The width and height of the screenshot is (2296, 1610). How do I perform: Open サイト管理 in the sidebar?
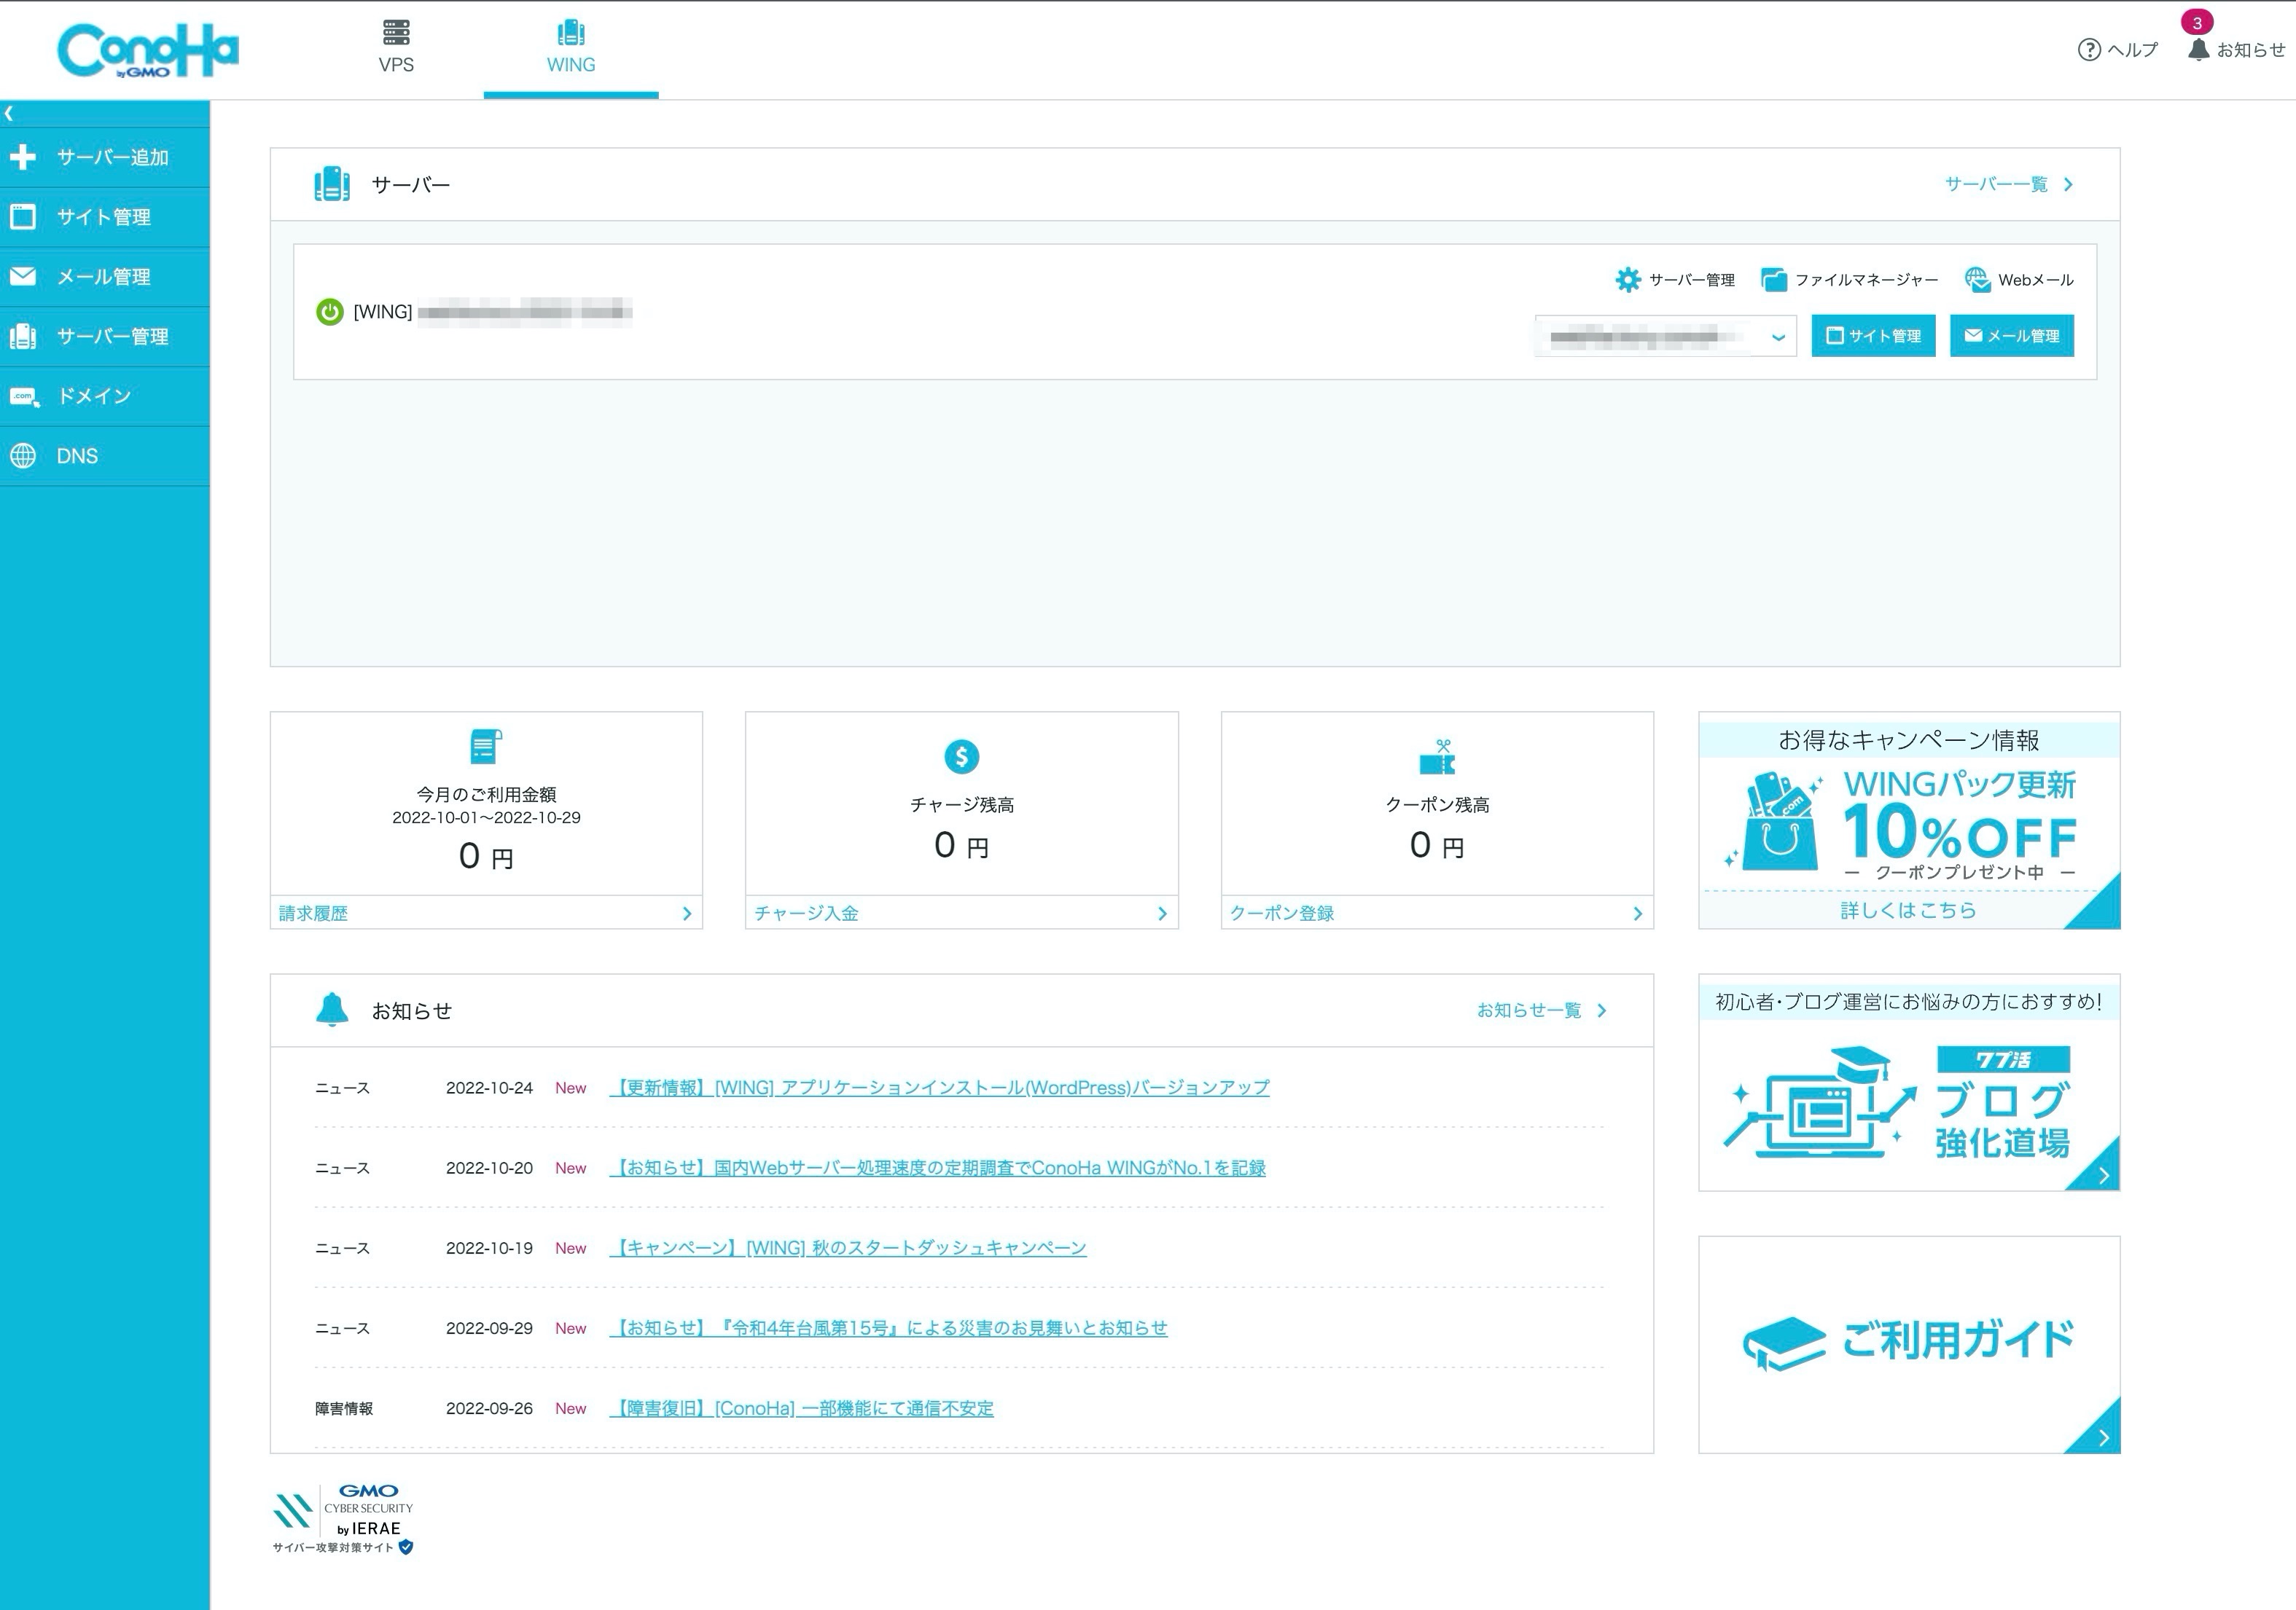point(105,217)
